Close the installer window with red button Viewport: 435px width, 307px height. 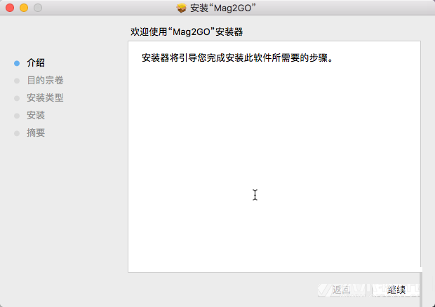(10, 8)
